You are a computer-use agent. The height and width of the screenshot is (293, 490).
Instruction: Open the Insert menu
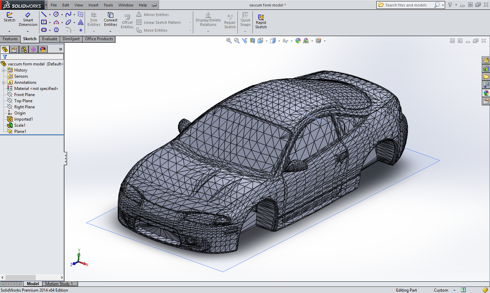(93, 5)
